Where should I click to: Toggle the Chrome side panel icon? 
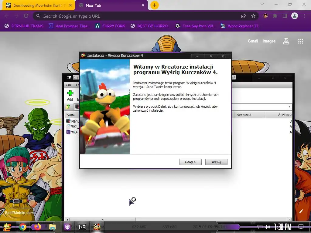click(x=285, y=16)
